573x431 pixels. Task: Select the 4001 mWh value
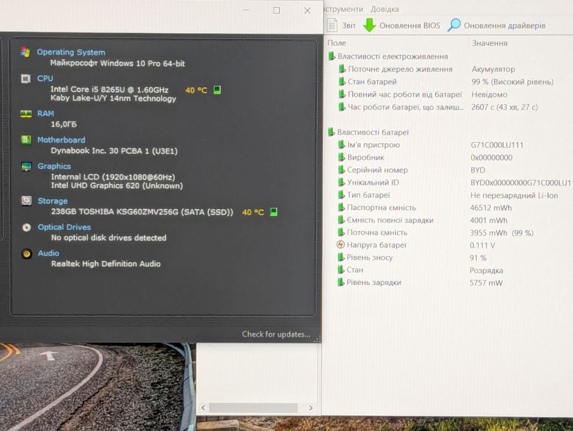tap(488, 220)
